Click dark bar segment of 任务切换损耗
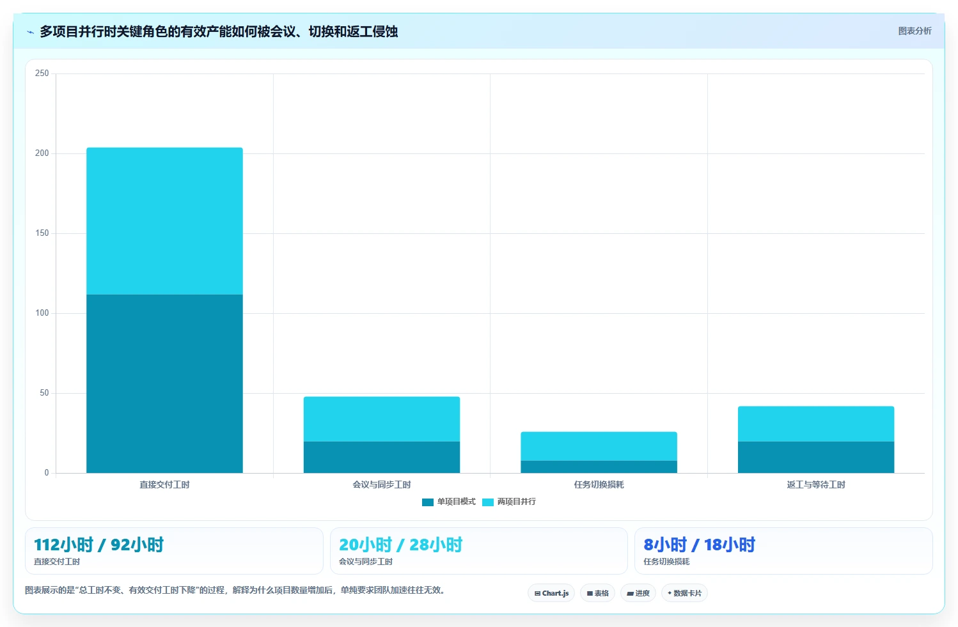Image resolution: width=958 pixels, height=627 pixels. [599, 467]
